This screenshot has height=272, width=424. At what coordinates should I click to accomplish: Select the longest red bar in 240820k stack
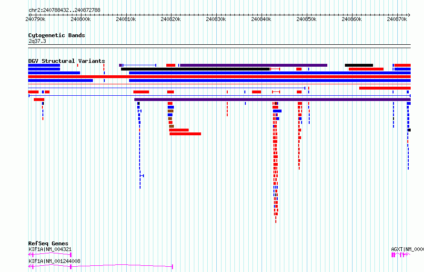[x=185, y=134]
